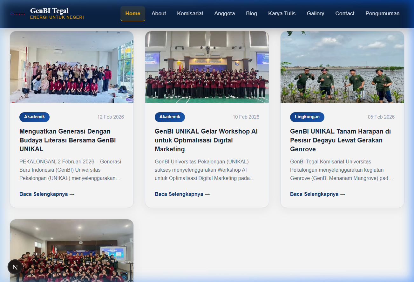
Task: Read more on Budaya Literasi article
Action: tap(47, 194)
